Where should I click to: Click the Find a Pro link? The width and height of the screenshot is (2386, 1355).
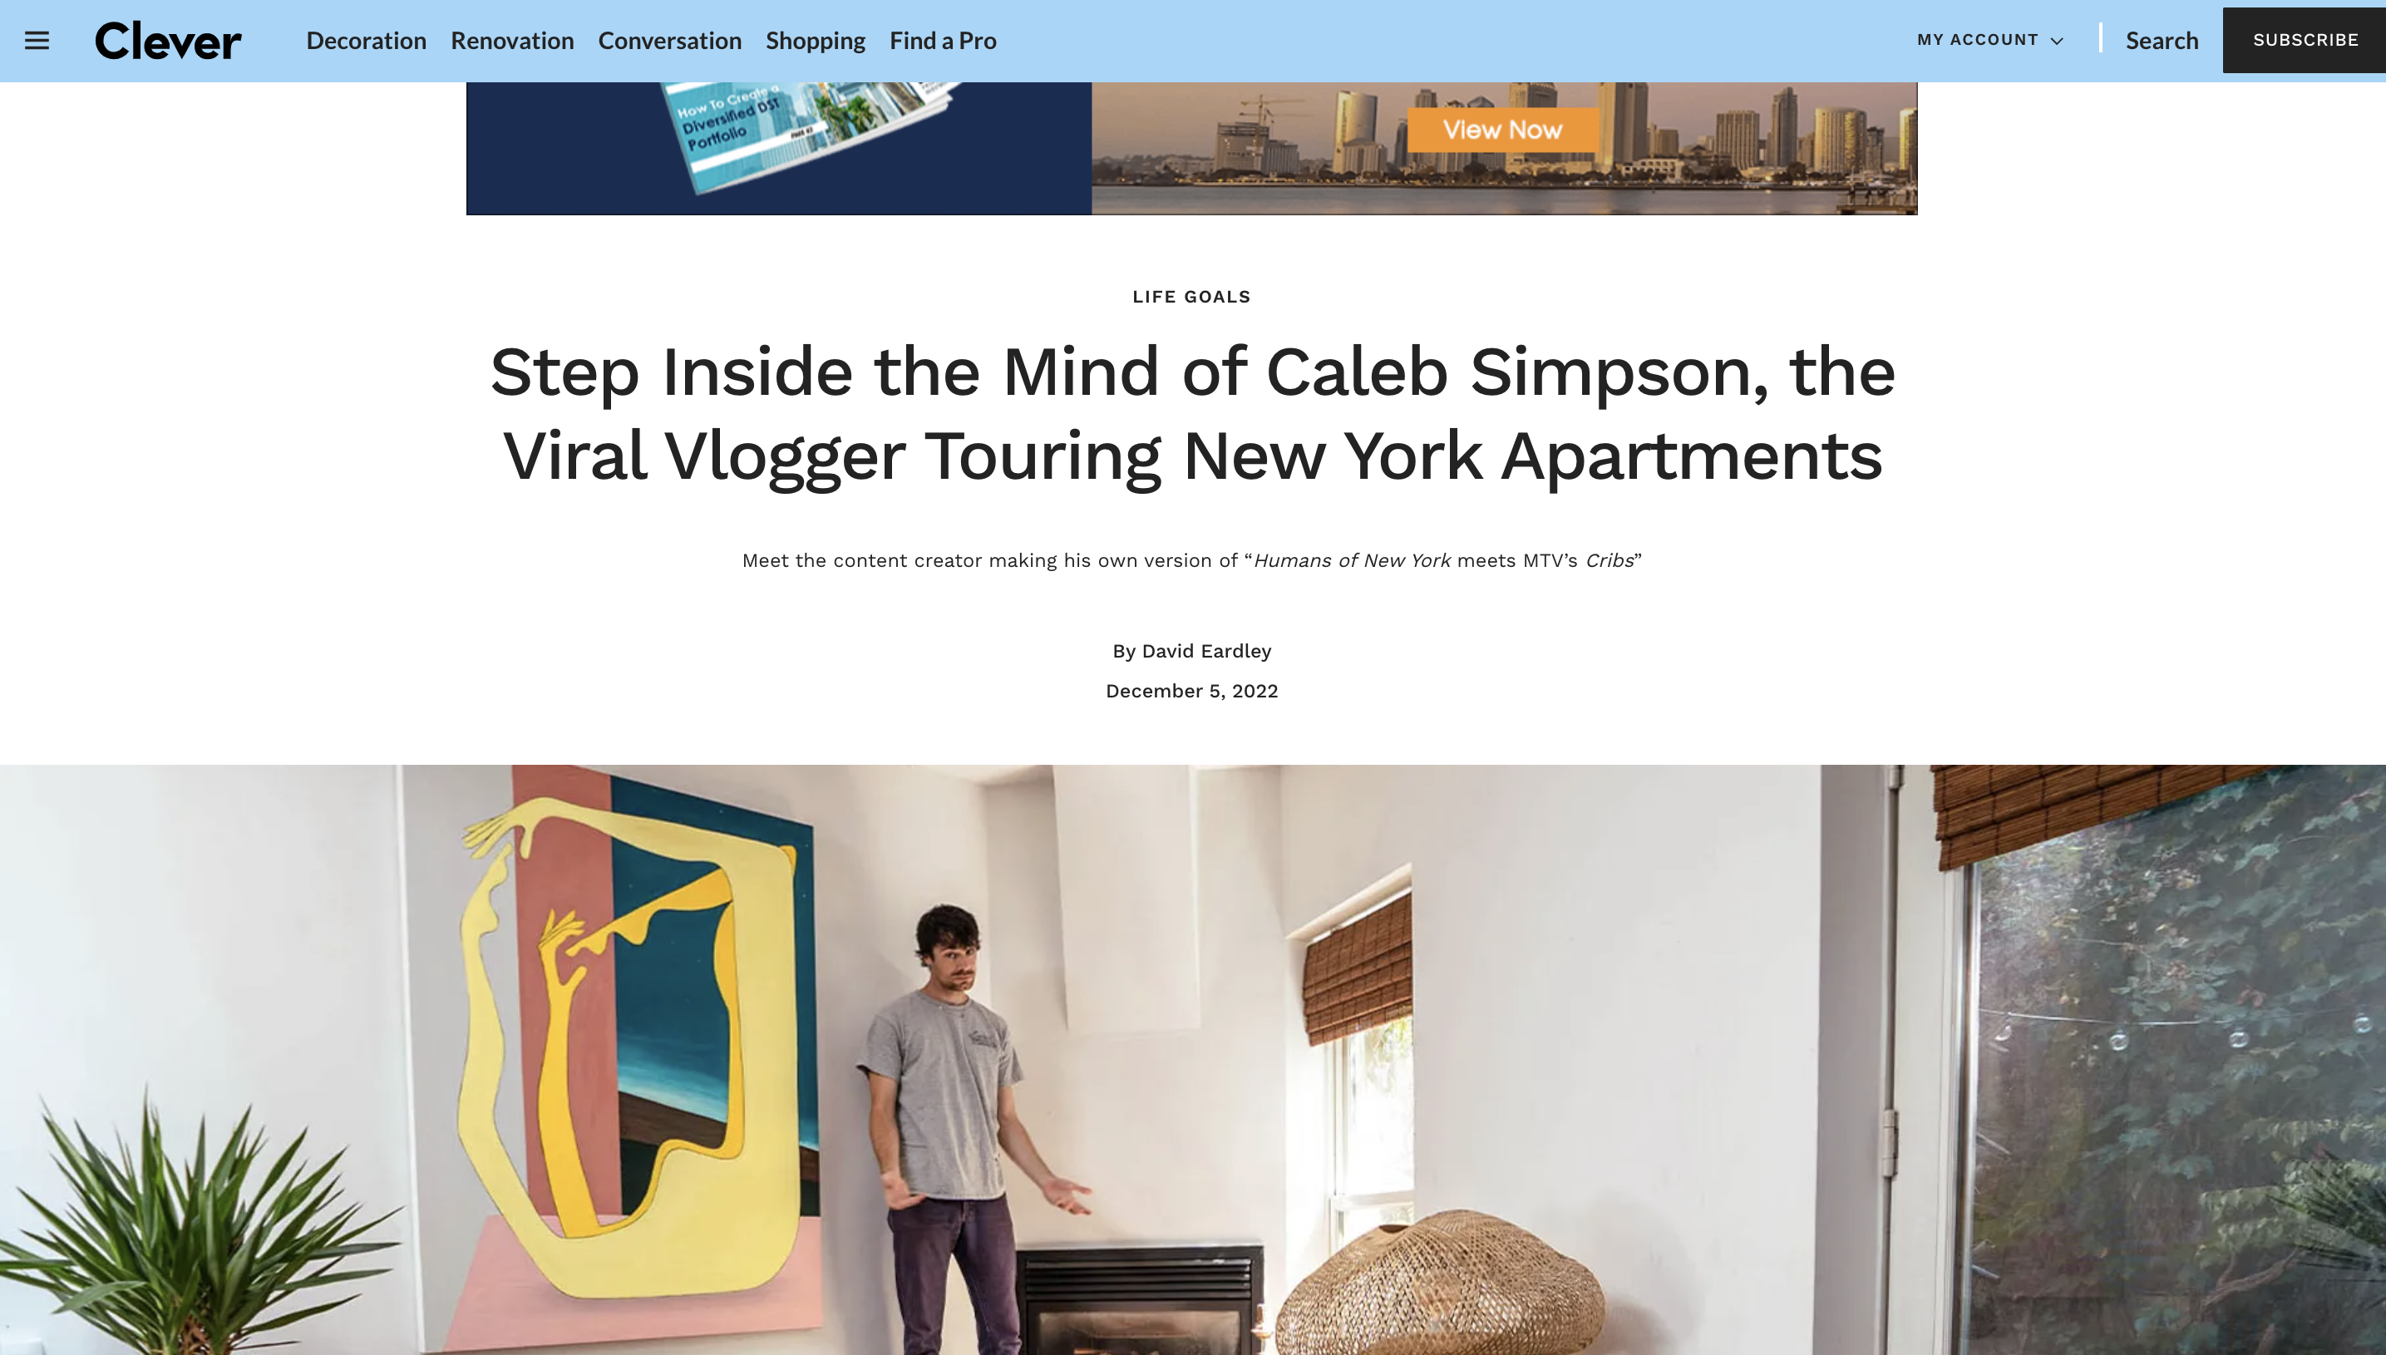pyautogui.click(x=943, y=40)
